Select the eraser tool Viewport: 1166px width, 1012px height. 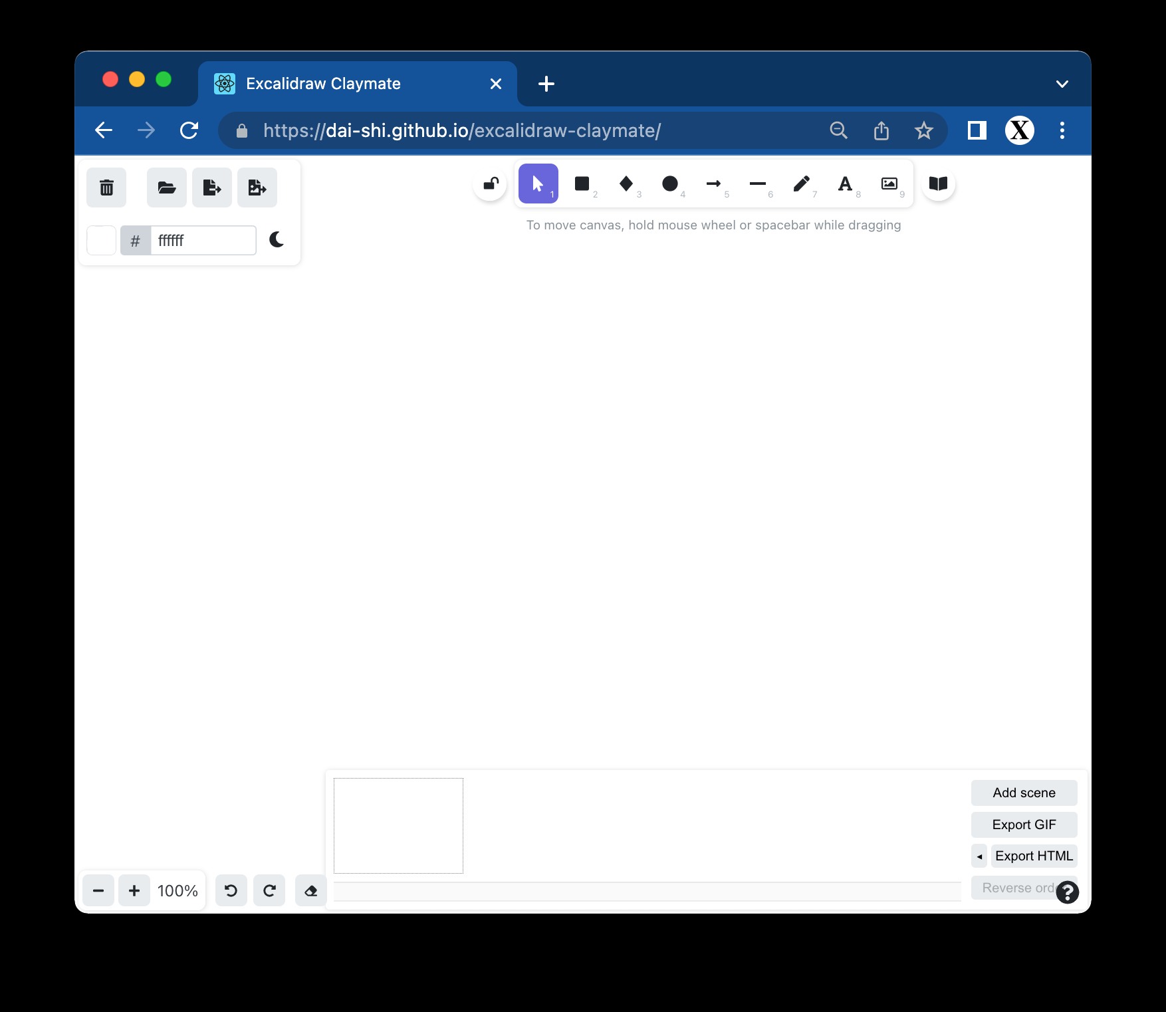pos(310,890)
